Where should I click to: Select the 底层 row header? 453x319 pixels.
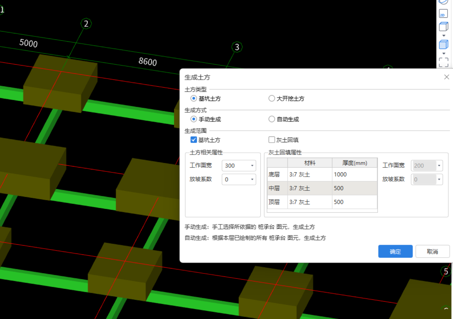pos(277,175)
